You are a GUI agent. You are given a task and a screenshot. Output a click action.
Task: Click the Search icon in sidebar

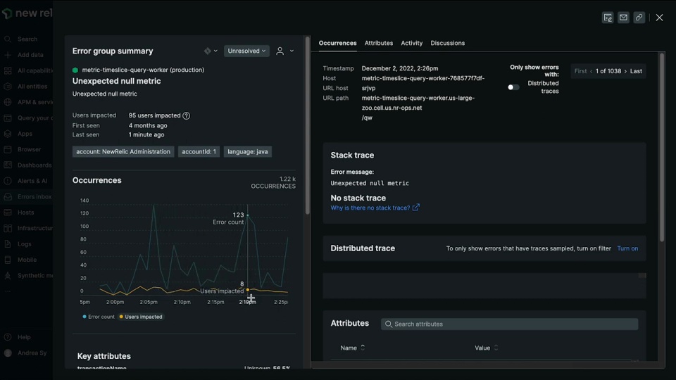8,39
